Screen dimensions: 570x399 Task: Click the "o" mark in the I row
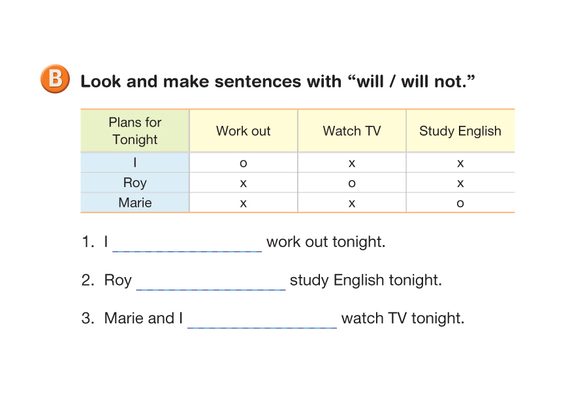[x=243, y=164]
